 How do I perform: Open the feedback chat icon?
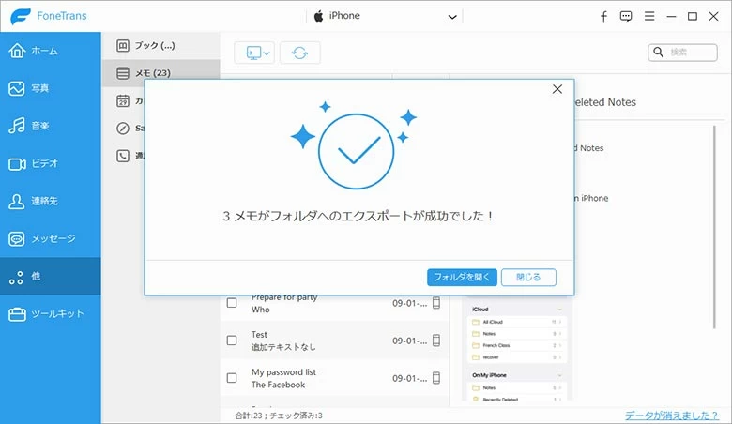click(626, 16)
